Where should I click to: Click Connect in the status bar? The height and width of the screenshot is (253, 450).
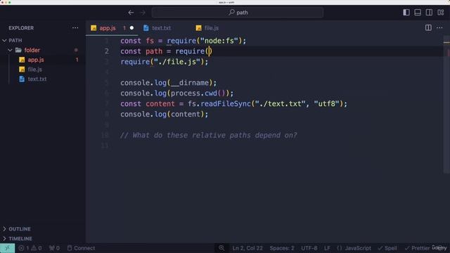click(81, 248)
